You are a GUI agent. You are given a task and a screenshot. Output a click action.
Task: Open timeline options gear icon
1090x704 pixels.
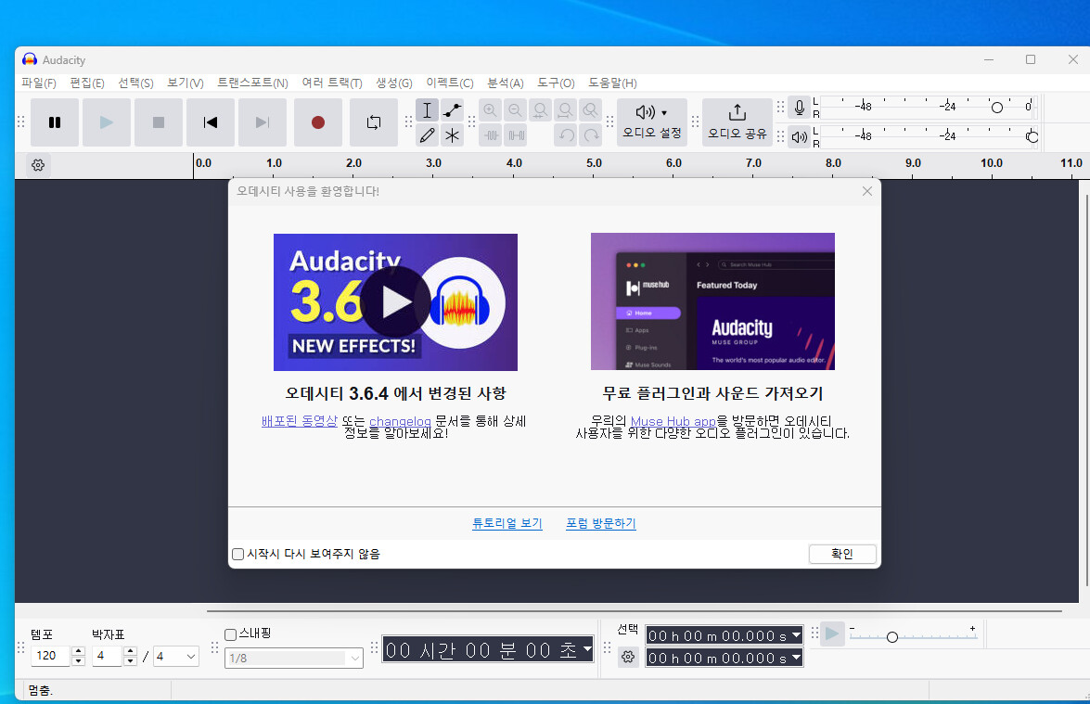pyautogui.click(x=38, y=165)
